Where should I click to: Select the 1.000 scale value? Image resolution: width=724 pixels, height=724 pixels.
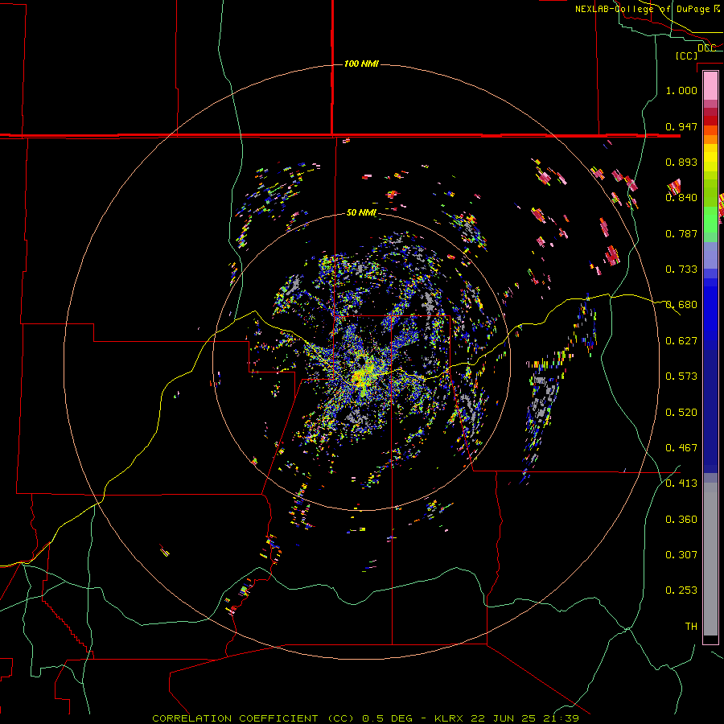(681, 90)
